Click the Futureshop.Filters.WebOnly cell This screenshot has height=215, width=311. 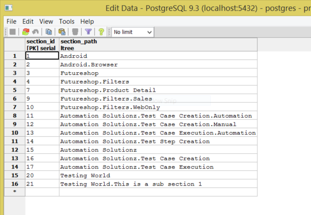click(x=158, y=107)
